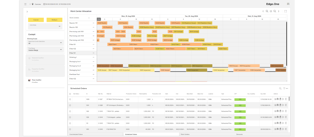
Task: Open the three-dot menu for Reactor 101
Action: [x=94, y=23]
